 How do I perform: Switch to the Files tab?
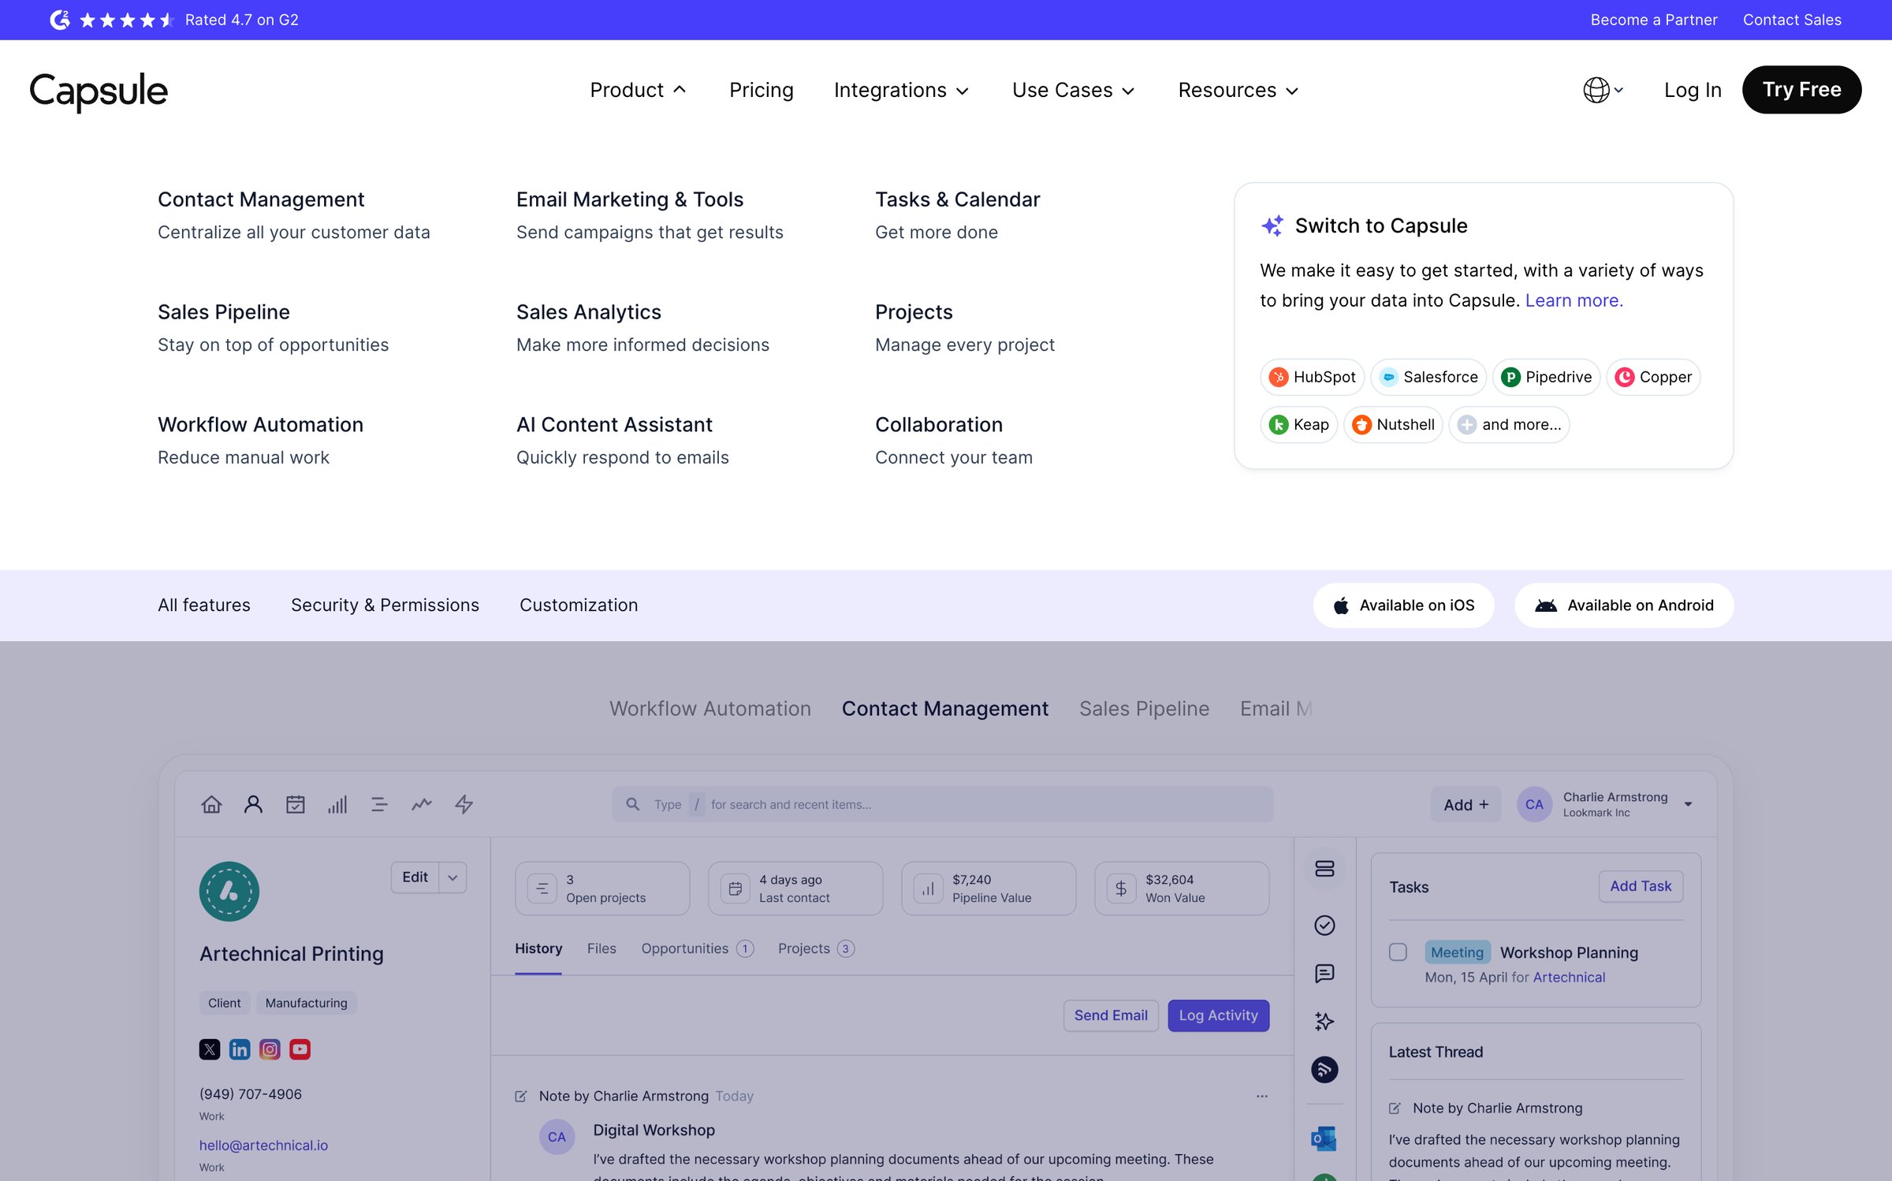[601, 948]
